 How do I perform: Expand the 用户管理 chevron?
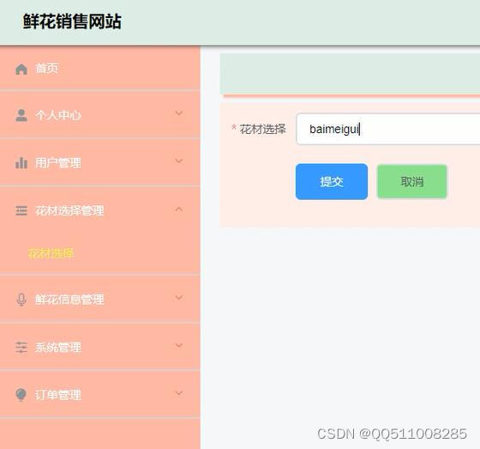(x=179, y=161)
